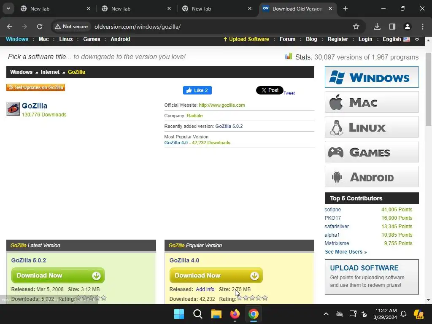Open the English language selector
The width and height of the screenshot is (432, 324).
click(x=396, y=39)
